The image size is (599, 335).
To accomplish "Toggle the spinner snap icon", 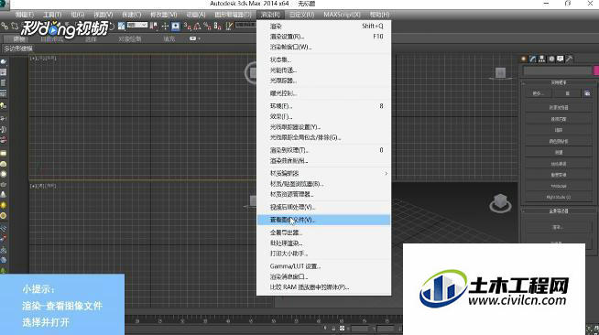I will point(217,26).
